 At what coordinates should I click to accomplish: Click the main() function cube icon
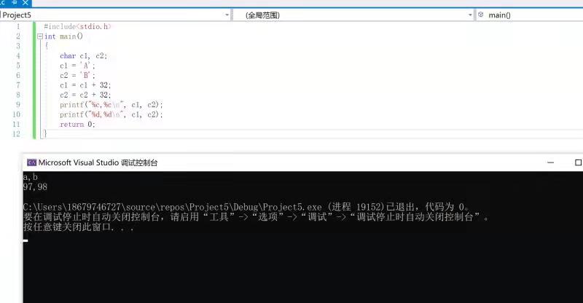tap(481, 15)
